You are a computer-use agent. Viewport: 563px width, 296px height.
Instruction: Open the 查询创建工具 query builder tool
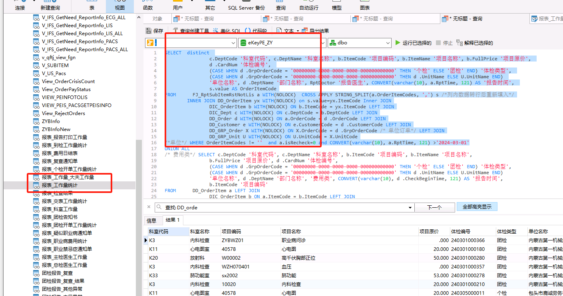191,31
